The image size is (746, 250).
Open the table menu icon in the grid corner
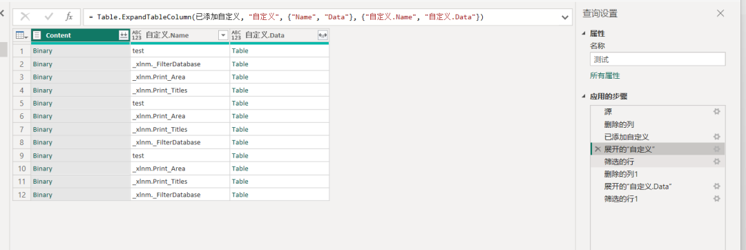[x=21, y=35]
